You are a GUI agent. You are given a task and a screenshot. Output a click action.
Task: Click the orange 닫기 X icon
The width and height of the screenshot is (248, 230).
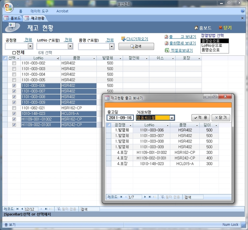[x=221, y=28]
